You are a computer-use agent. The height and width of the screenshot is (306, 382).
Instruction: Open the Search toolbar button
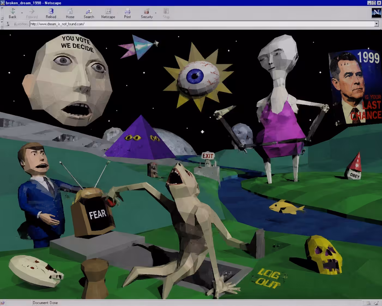point(89,13)
